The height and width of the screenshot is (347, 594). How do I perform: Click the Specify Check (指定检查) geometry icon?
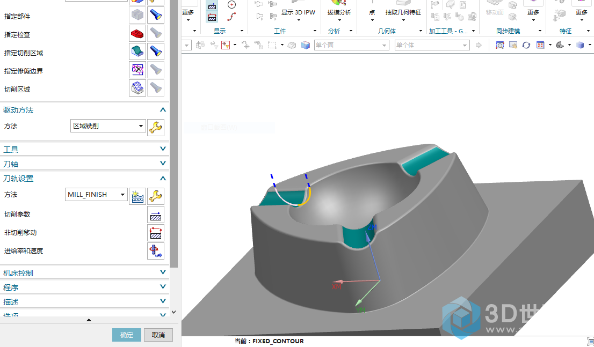click(x=137, y=33)
